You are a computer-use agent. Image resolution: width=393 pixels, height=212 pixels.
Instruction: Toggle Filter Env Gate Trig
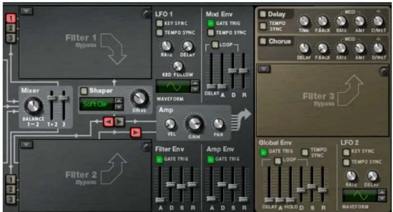click(x=159, y=159)
